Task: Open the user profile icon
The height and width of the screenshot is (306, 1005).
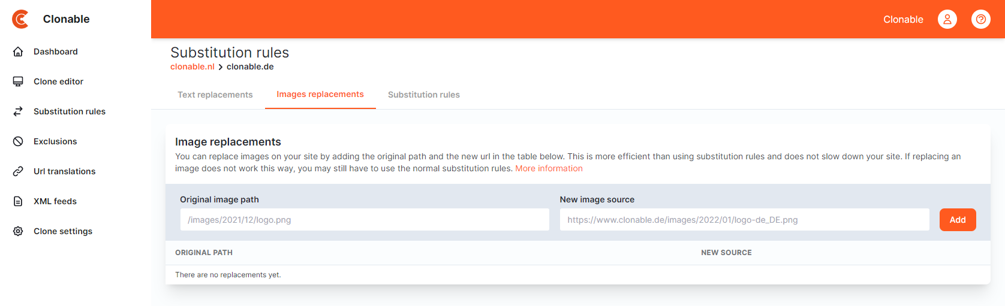Action: click(x=947, y=19)
